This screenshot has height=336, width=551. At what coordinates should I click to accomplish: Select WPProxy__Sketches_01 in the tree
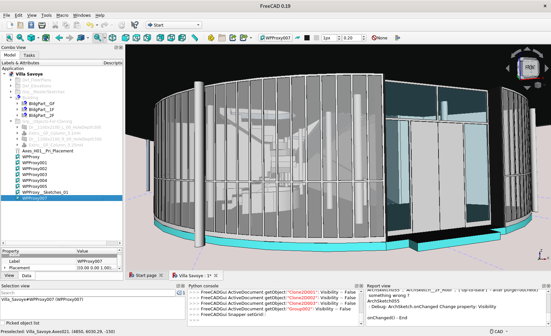(x=45, y=192)
